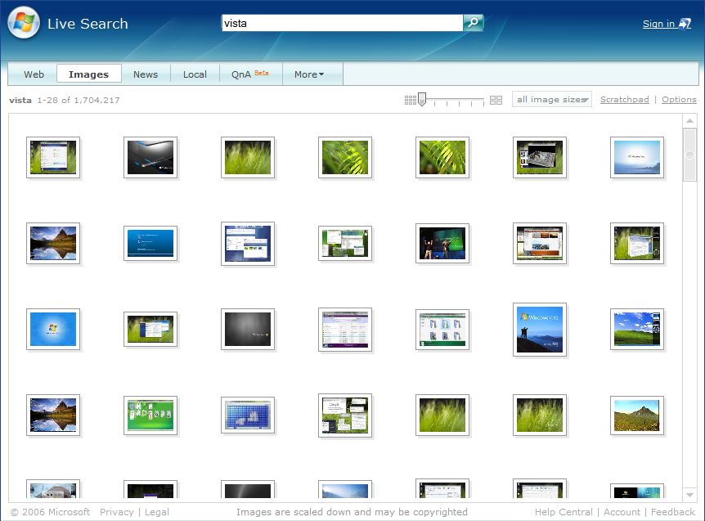
Task: Click the Windows logo orb
Action: pos(24,23)
